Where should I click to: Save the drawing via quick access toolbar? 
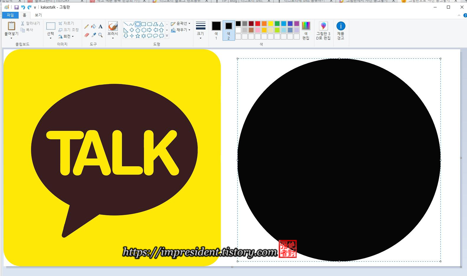[16, 7]
